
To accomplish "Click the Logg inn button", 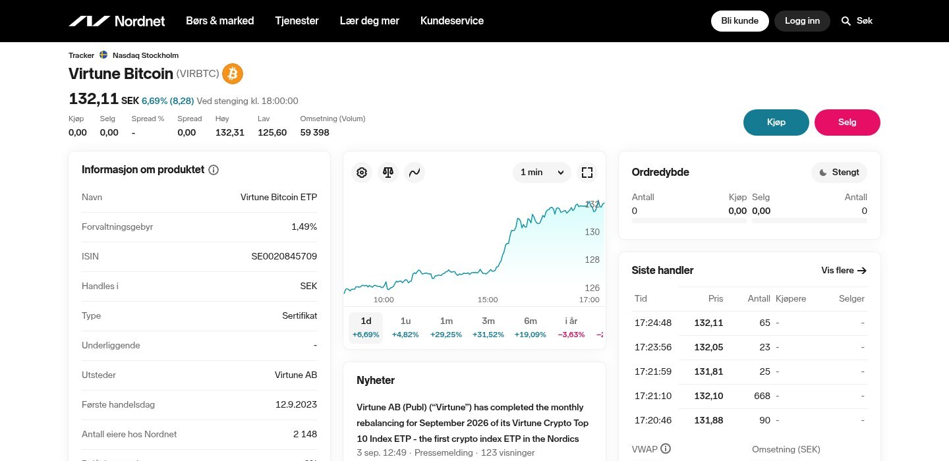I will click(x=802, y=21).
